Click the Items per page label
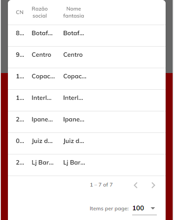This screenshot has height=220, width=174. point(109,209)
